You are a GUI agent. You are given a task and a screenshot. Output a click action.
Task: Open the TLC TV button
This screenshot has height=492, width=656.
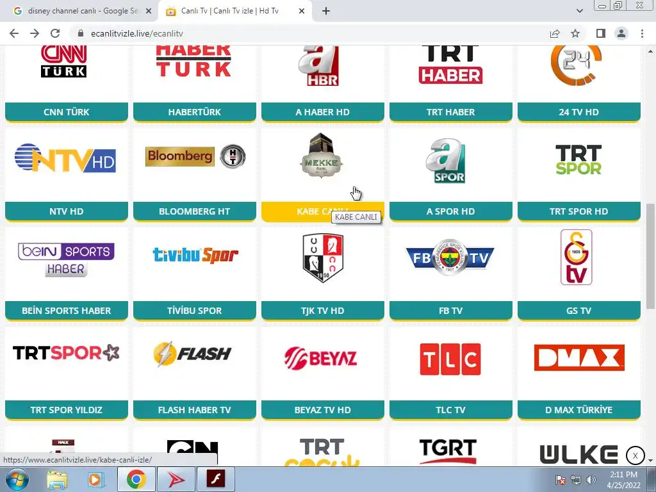pyautogui.click(x=450, y=409)
